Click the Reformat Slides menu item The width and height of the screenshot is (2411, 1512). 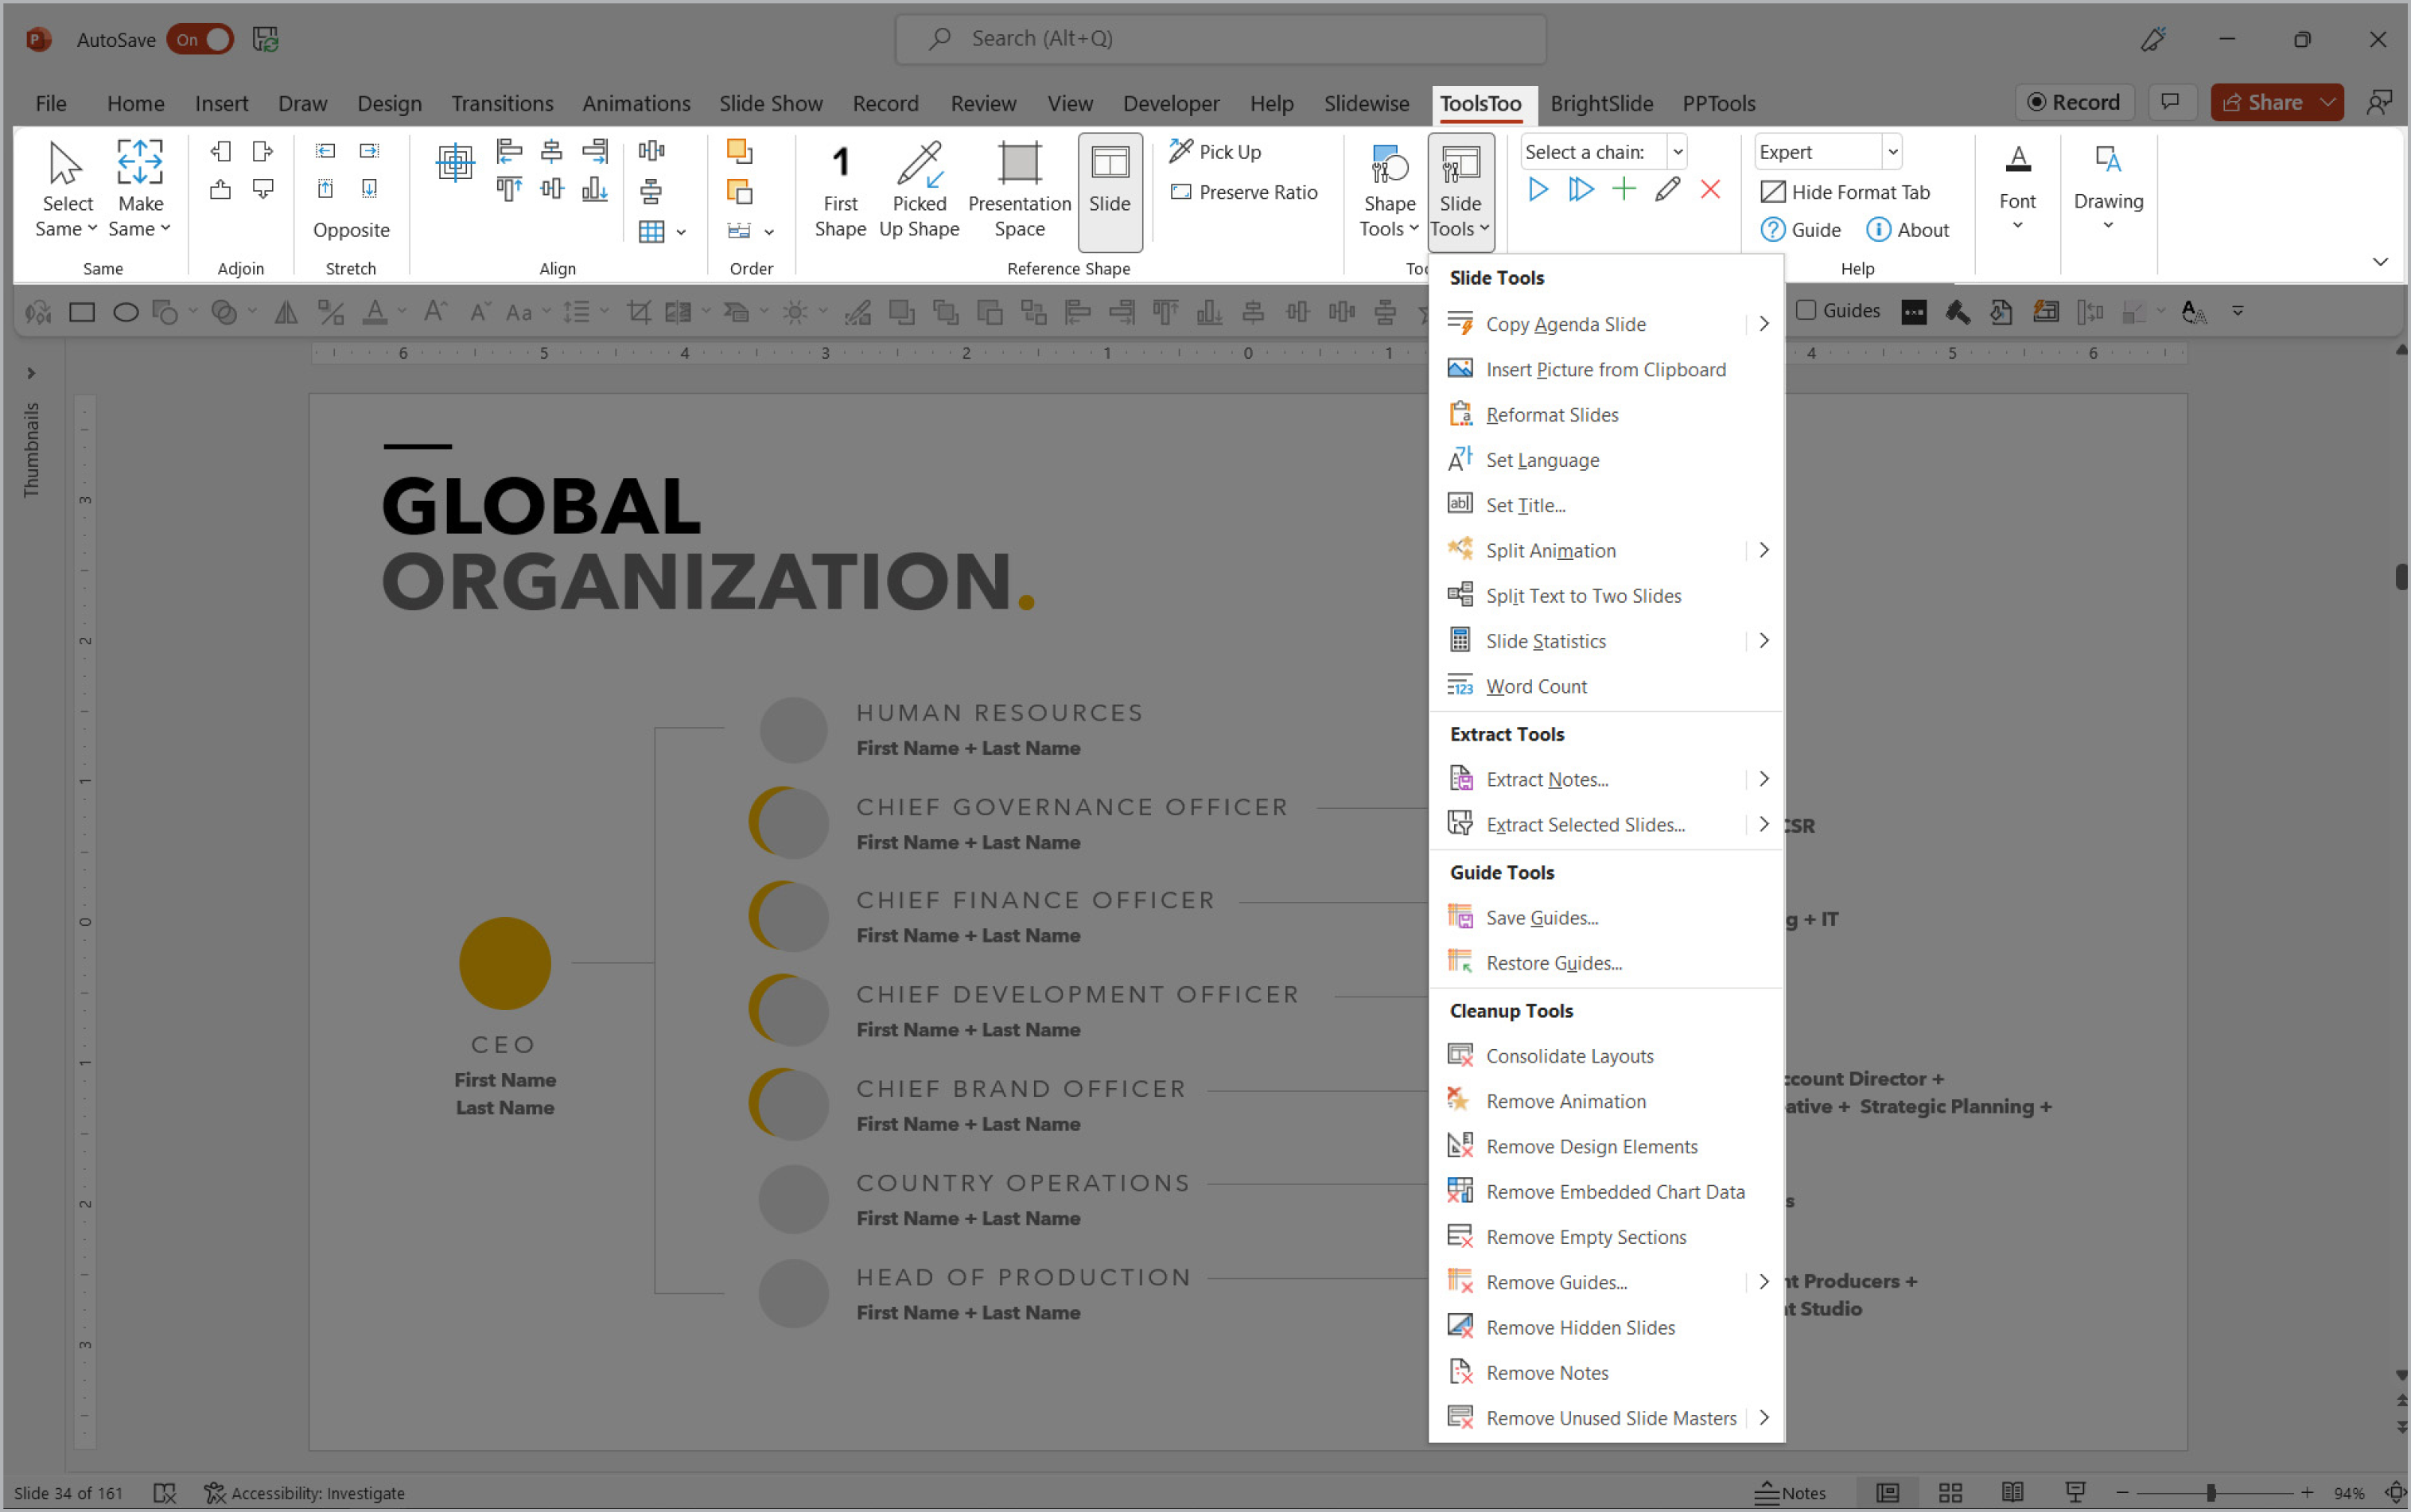pyautogui.click(x=1552, y=414)
